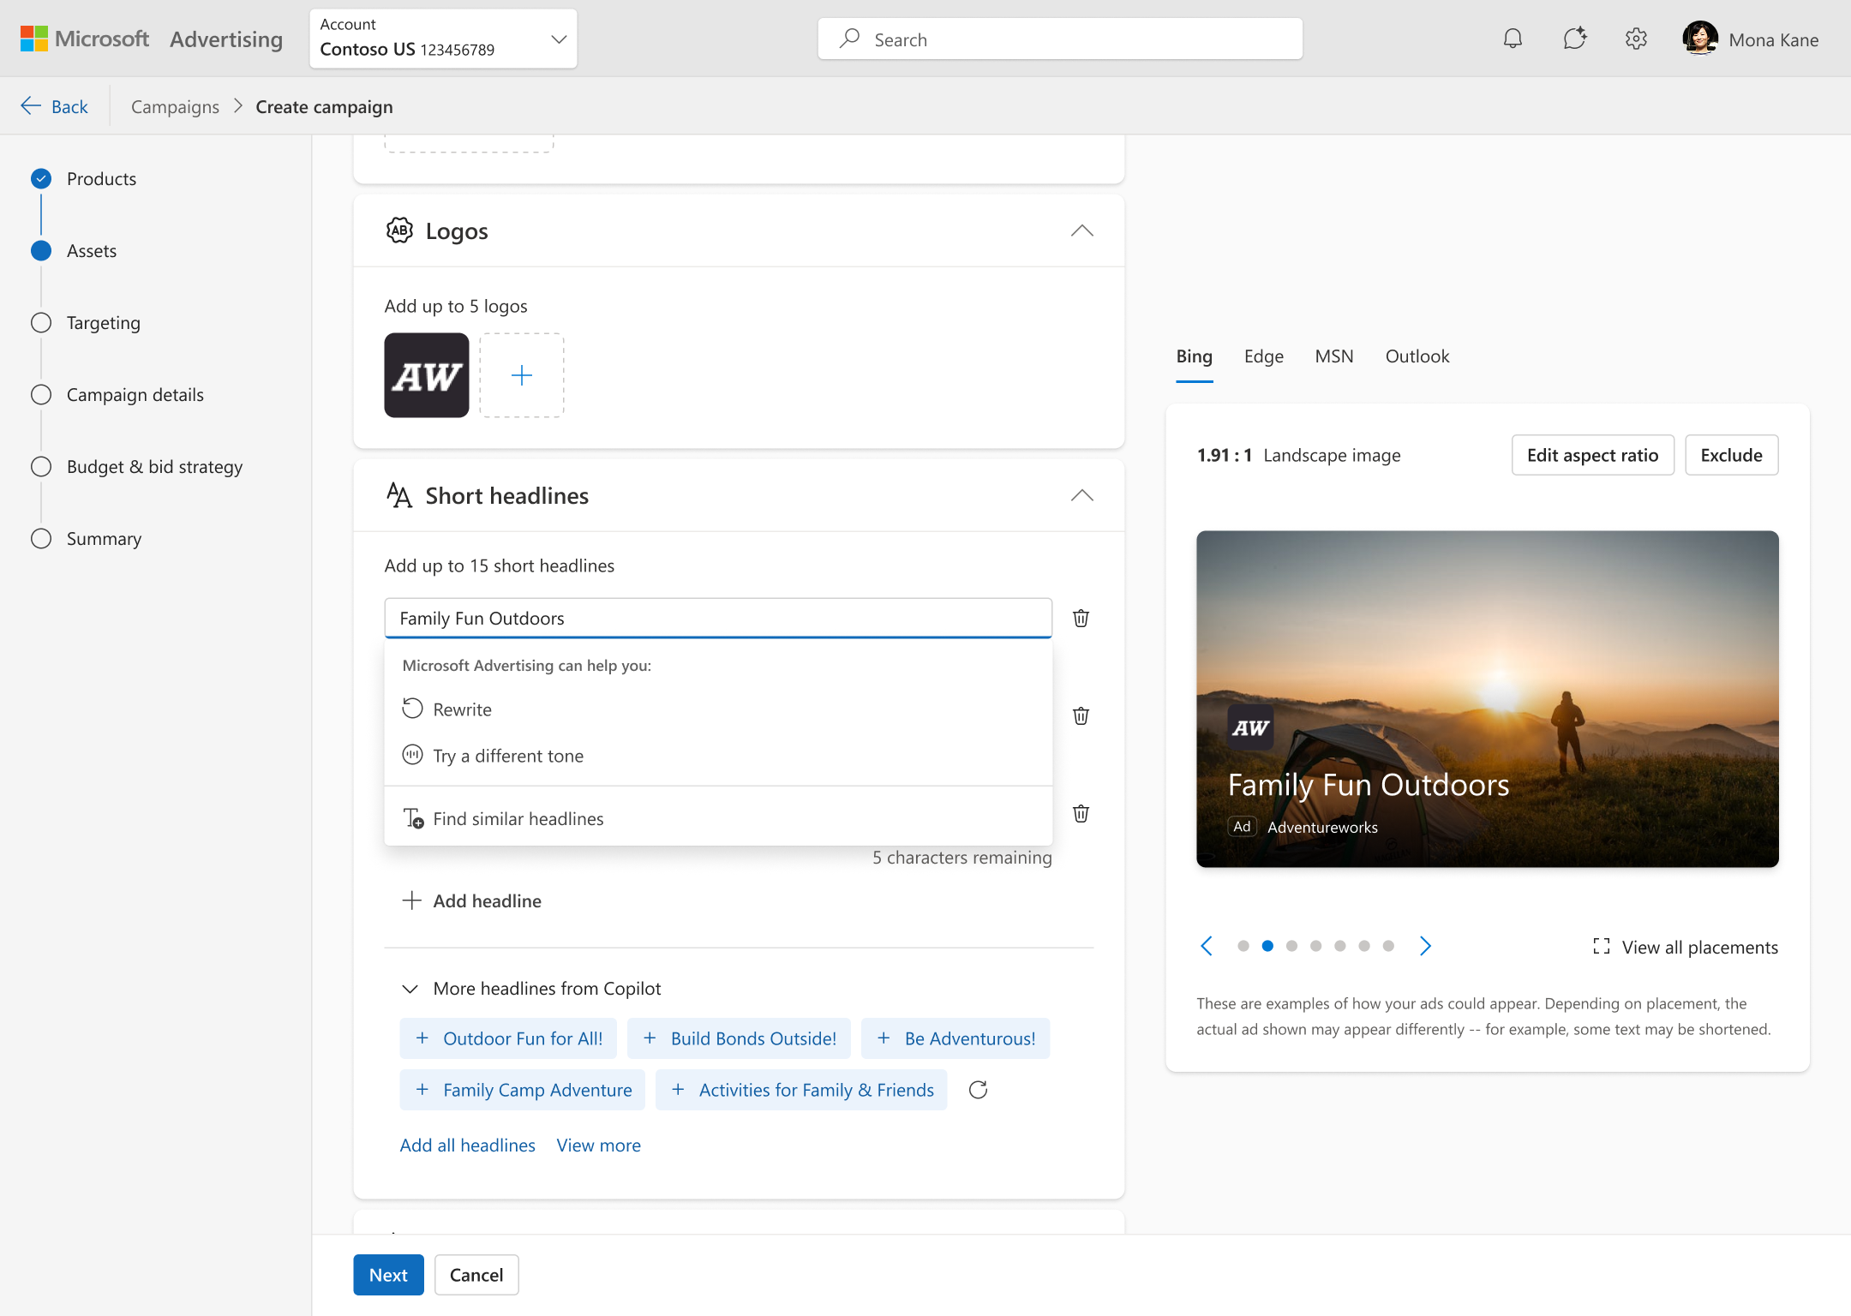
Task: Click the second headline's trash icon
Action: coord(1081,715)
